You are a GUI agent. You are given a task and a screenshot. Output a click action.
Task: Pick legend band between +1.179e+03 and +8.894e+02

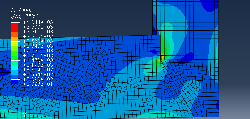[x=14, y=68]
